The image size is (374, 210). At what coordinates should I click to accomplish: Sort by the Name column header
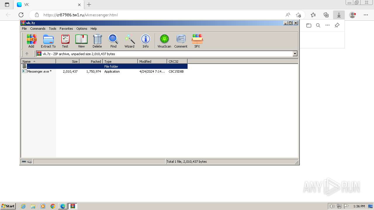pyautogui.click(x=38, y=61)
